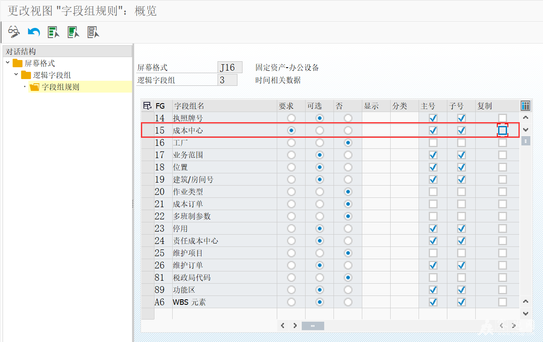Collapse the 屏幕格式 tree node
543x342 pixels.
[8, 63]
